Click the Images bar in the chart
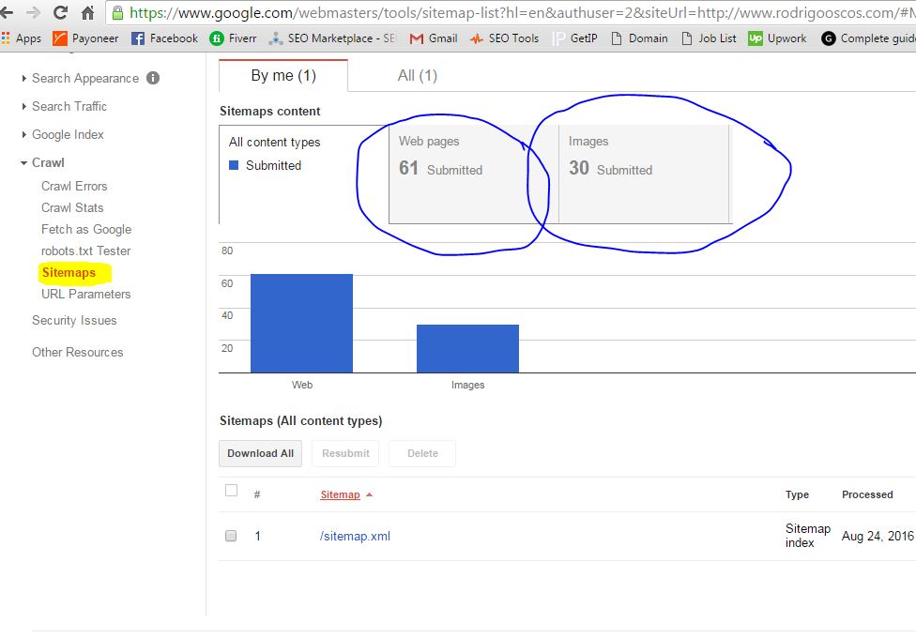 click(467, 348)
